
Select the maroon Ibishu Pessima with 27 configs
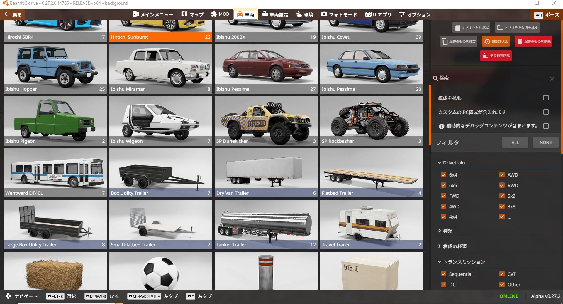click(x=266, y=69)
